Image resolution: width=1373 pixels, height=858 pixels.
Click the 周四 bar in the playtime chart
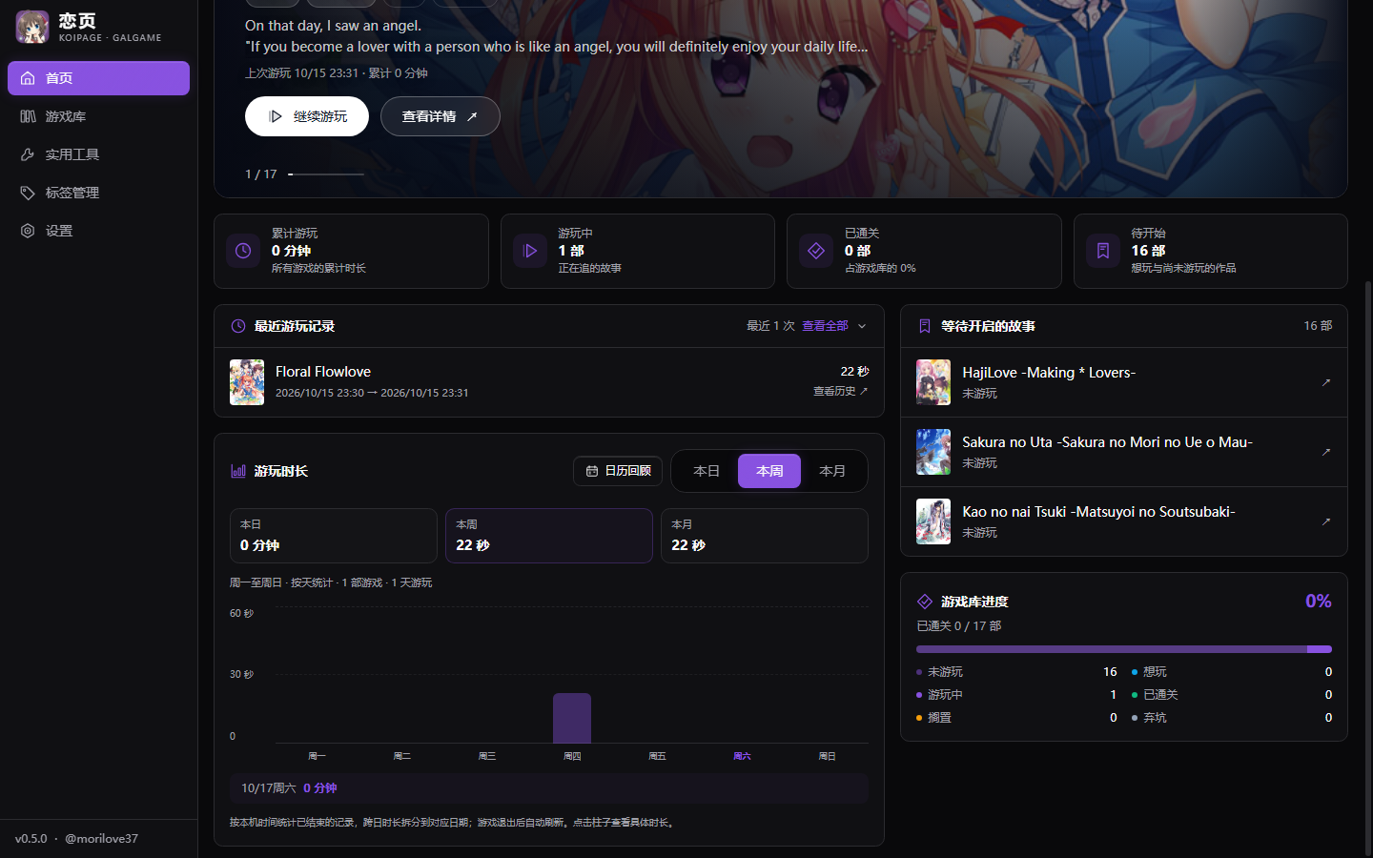572,718
